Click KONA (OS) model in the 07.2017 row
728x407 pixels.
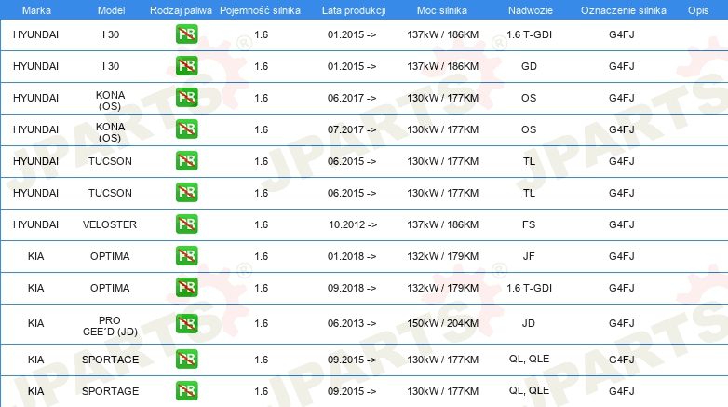point(110,132)
